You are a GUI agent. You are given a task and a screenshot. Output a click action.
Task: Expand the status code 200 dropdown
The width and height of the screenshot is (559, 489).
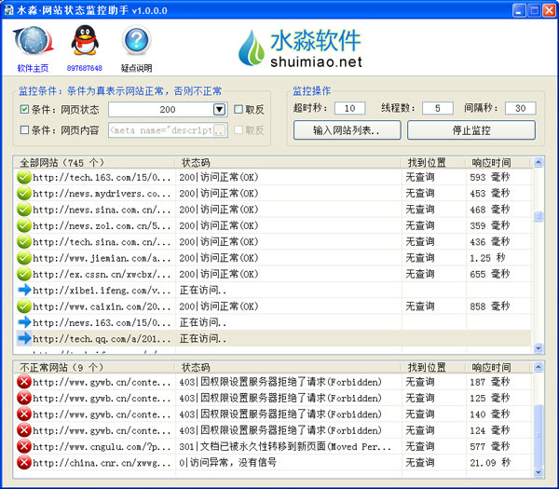pyautogui.click(x=219, y=110)
